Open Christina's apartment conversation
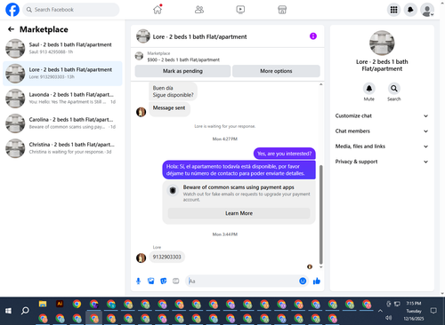 pos(62,148)
